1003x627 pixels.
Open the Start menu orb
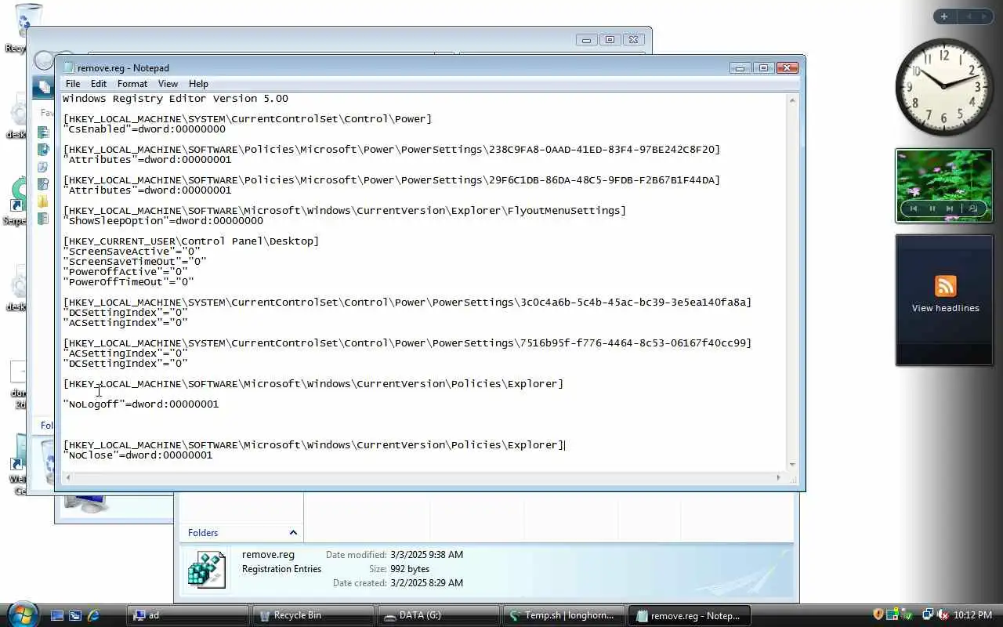[21, 613]
